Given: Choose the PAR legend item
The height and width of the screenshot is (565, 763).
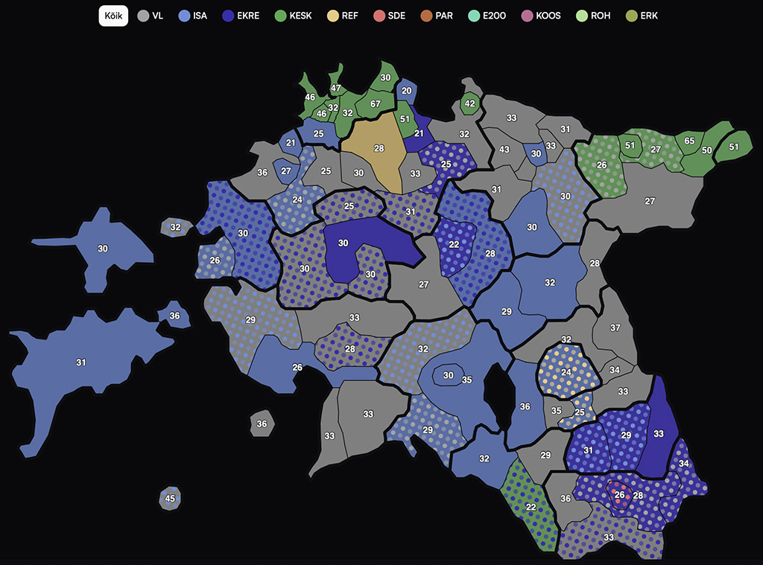Looking at the screenshot, I should [x=437, y=16].
